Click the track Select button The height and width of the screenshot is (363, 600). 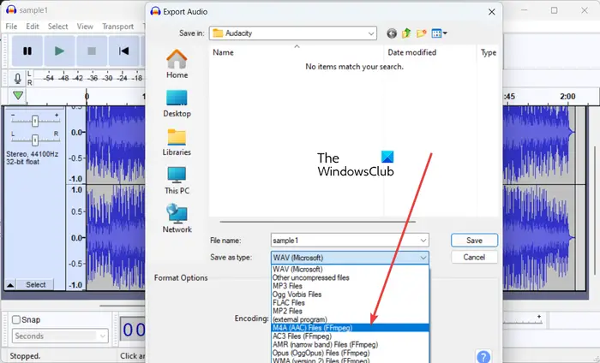pyautogui.click(x=35, y=285)
